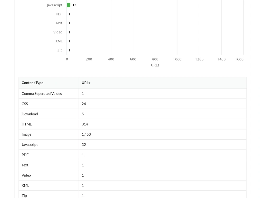Click the 600 tick label on axis

click(x=133, y=59)
